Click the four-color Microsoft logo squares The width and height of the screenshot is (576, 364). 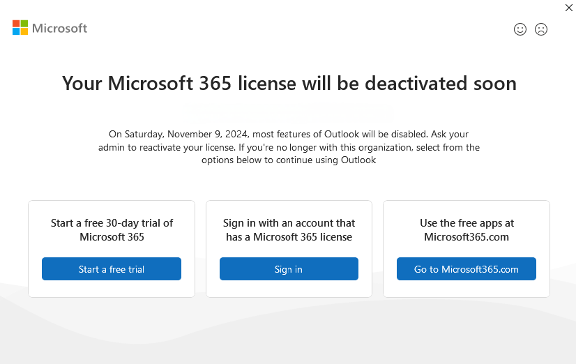20,28
